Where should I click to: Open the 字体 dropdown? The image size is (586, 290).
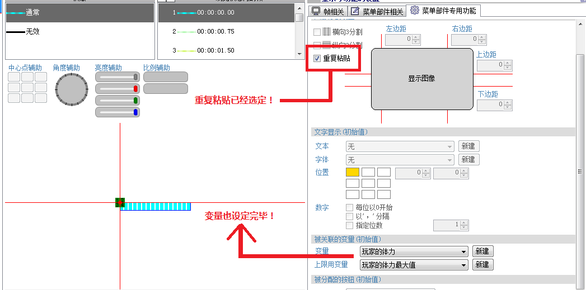point(400,160)
